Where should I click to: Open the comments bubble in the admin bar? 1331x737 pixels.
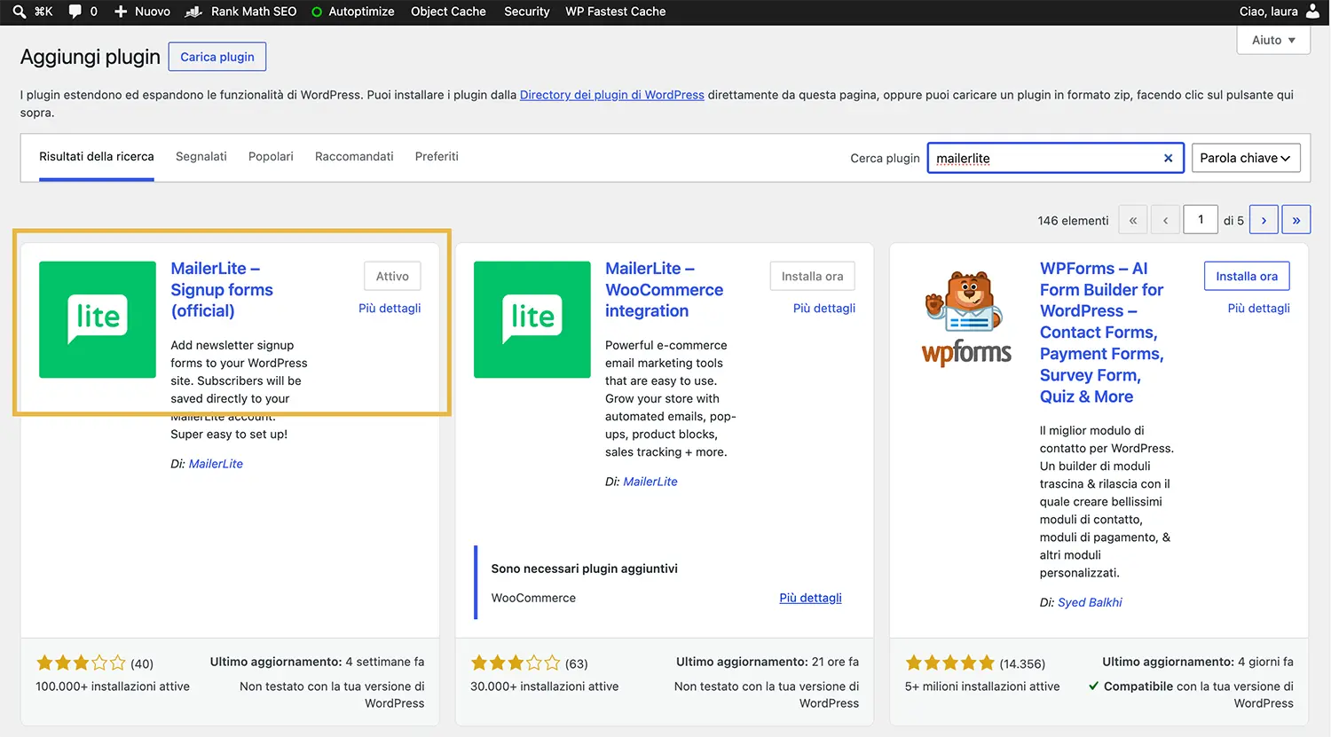[x=75, y=12]
